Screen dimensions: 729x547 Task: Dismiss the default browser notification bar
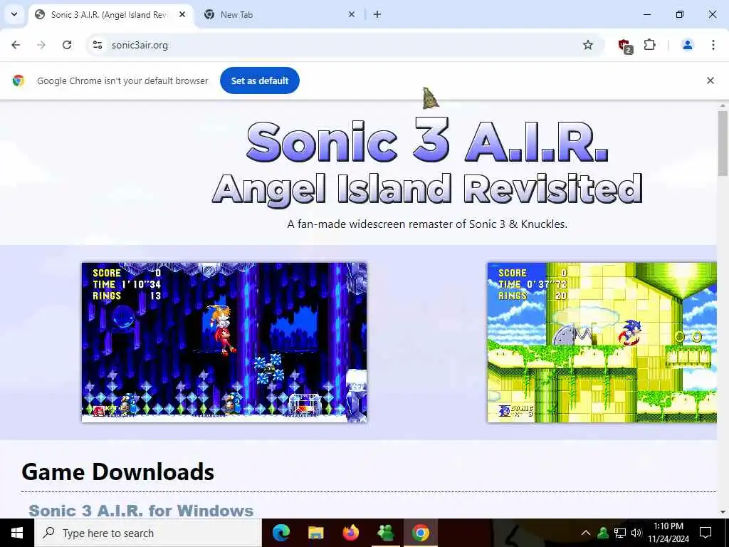tap(710, 80)
